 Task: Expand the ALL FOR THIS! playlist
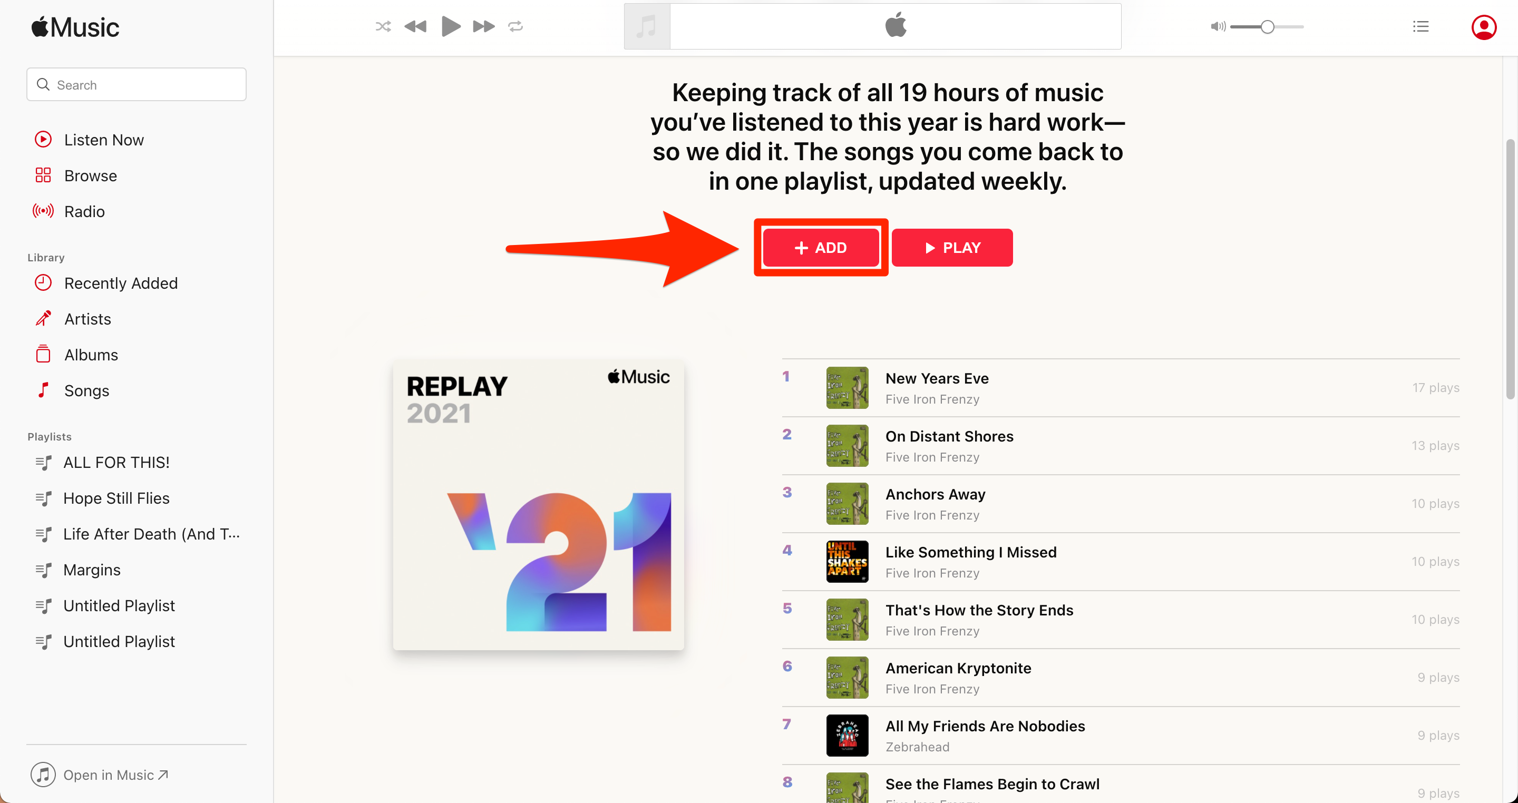click(116, 462)
